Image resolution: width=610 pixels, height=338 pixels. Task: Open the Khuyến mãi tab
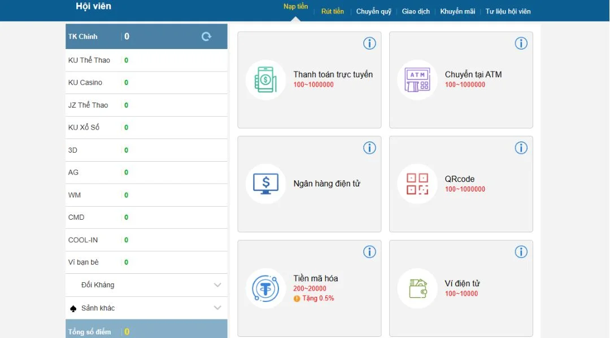457,12
